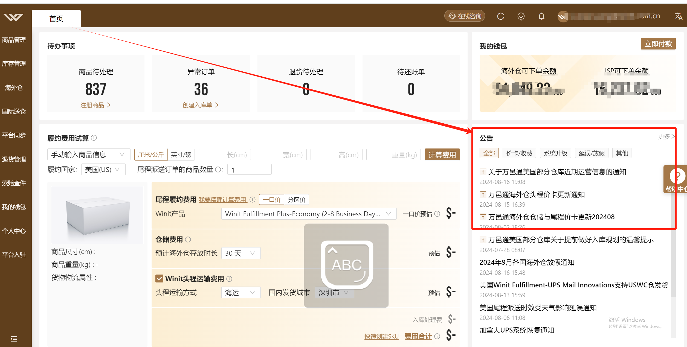Open 商品管理 sidebar menu
The width and height of the screenshot is (687, 347).
point(14,40)
